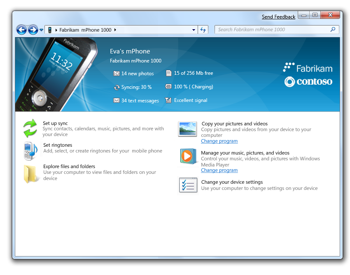Click the envelope icon for 34 text messages
Image resolution: width=350 pixels, height=275 pixels.
click(116, 101)
